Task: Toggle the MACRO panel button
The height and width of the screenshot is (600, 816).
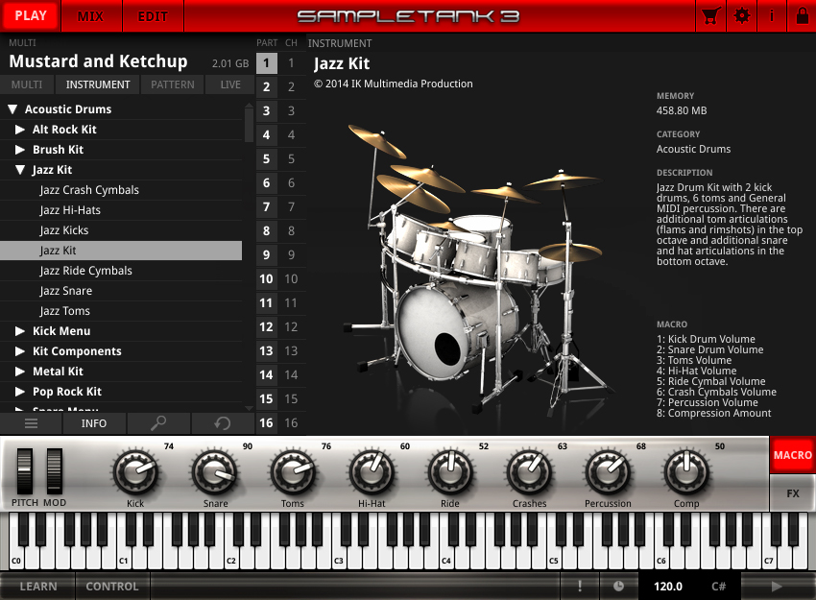Action: point(793,455)
